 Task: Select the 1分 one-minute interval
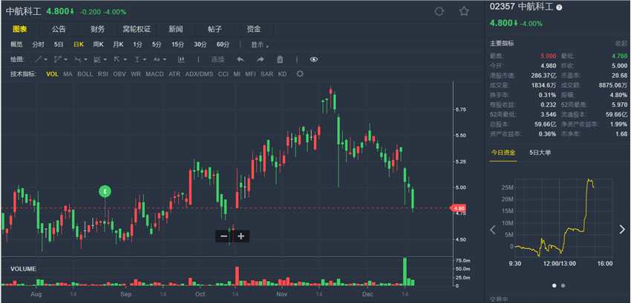pos(137,44)
